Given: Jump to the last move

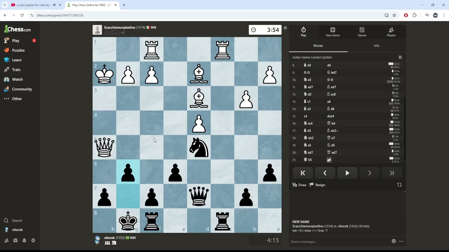Looking at the screenshot, I should click(x=392, y=173).
